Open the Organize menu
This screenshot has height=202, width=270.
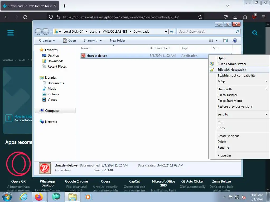click(47, 41)
